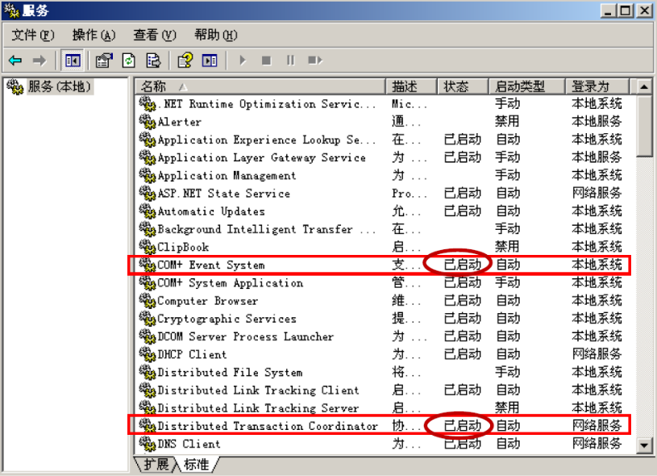Click 本地服务 login of Alerter row
This screenshot has height=476, width=657.
[597, 122]
